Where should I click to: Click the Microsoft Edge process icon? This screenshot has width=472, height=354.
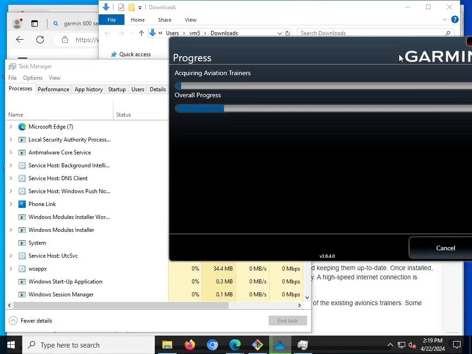click(x=22, y=127)
